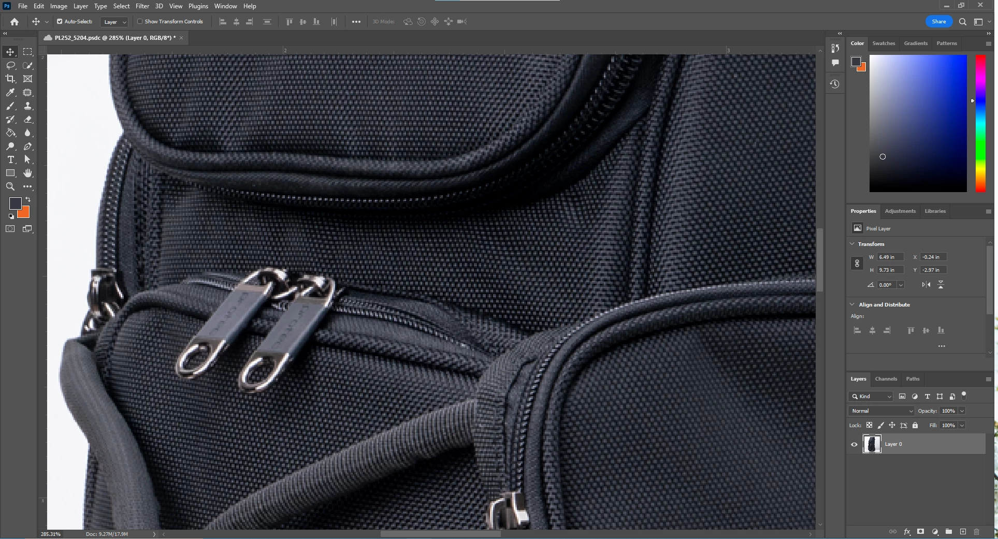
Task: Collapse the Transform section
Action: tap(852, 244)
